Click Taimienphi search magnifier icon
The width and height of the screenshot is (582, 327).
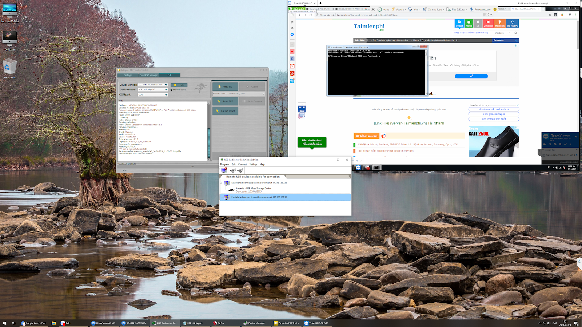tap(515, 33)
